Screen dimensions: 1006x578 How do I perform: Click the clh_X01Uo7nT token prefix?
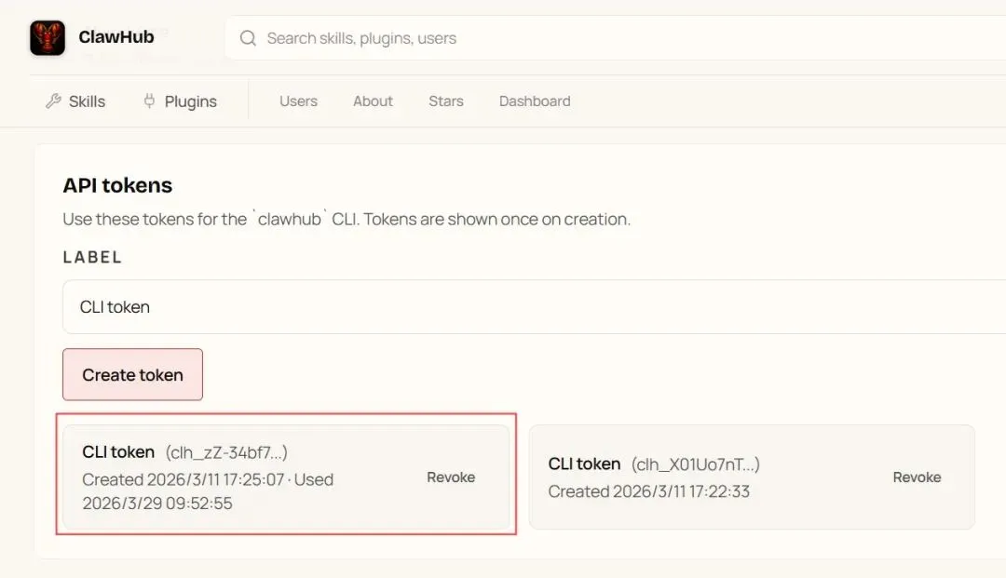pos(695,464)
